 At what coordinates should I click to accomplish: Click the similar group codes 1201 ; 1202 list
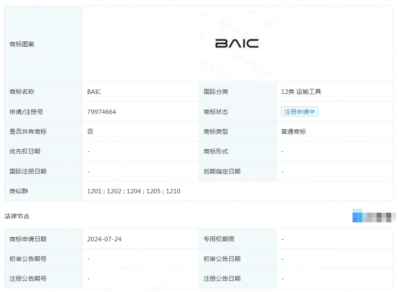point(134,191)
